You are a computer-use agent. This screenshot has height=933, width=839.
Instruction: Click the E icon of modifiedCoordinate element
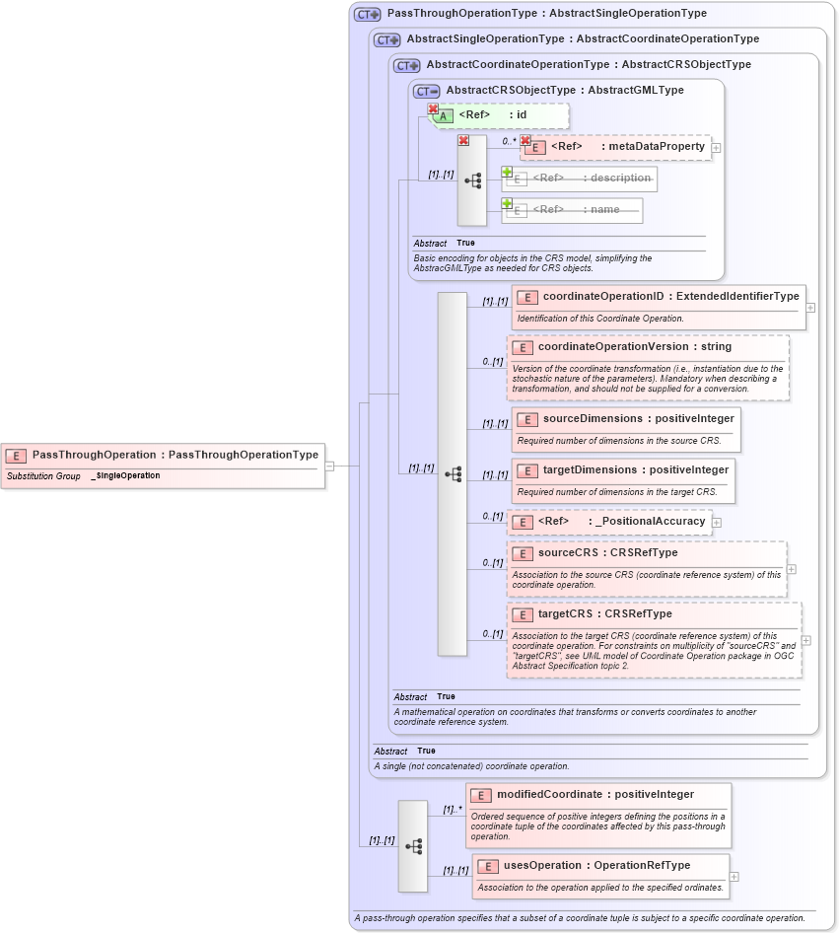[x=480, y=795]
